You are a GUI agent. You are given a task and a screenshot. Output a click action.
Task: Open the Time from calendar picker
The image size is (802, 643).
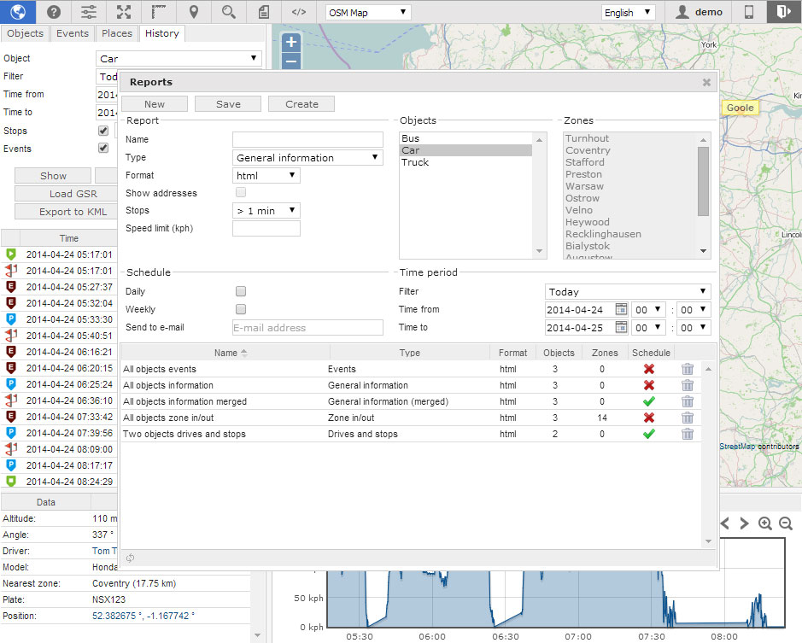[621, 309]
